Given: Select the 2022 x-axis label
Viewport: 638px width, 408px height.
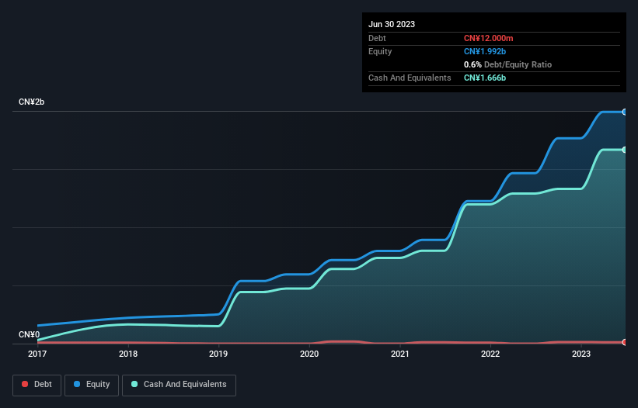Looking at the screenshot, I should tap(490, 354).
